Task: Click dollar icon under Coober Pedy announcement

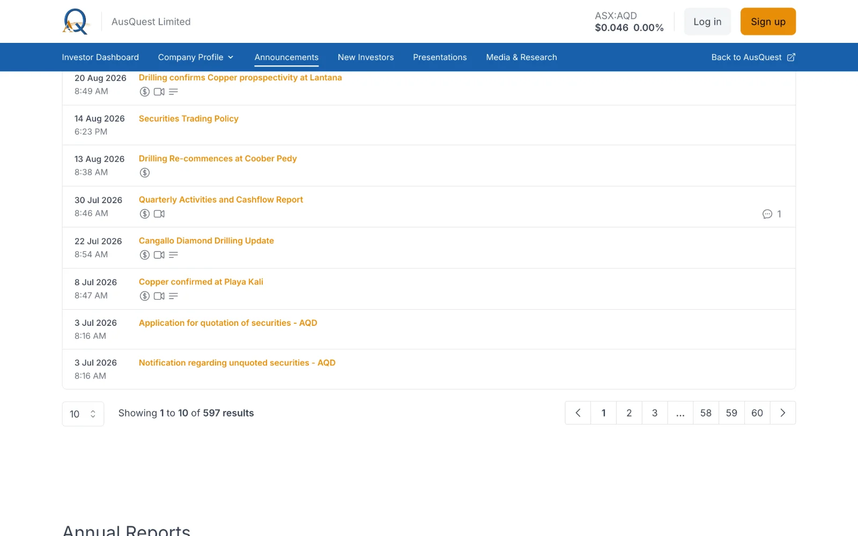Action: point(145,173)
